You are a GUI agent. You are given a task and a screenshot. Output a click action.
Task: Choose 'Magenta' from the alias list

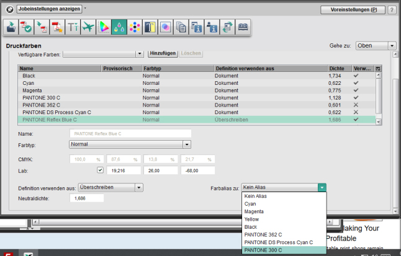coord(284,211)
